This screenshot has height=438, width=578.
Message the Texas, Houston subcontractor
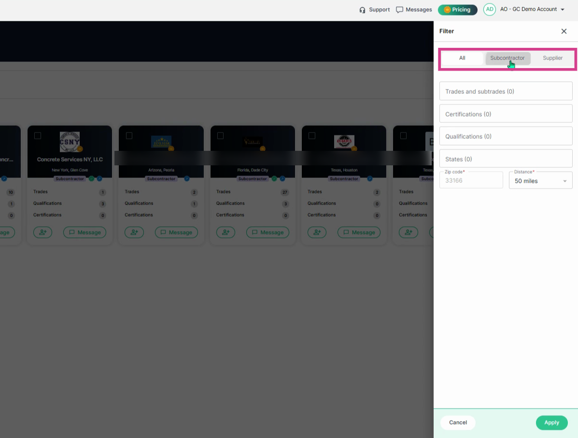pyautogui.click(x=359, y=232)
